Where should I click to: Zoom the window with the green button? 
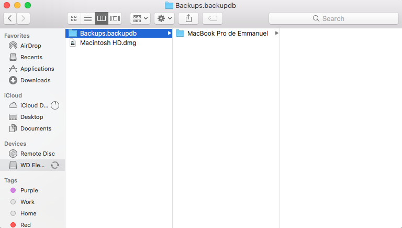click(x=28, y=5)
